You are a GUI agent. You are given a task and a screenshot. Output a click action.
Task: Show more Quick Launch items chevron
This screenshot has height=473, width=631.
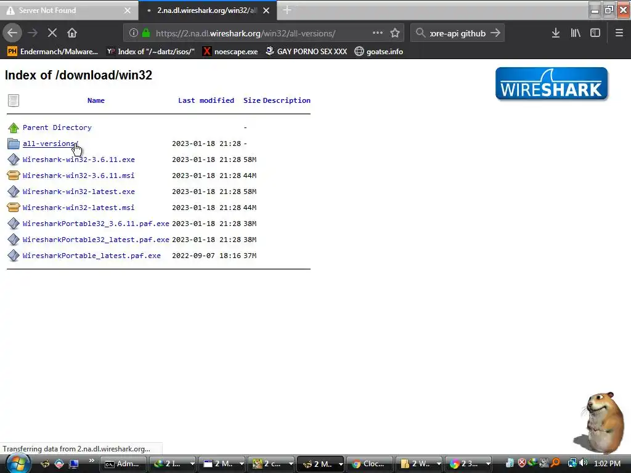point(92,461)
